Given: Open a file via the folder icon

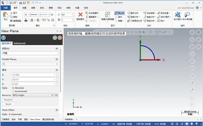Looking at the screenshot, I should coord(15,3).
